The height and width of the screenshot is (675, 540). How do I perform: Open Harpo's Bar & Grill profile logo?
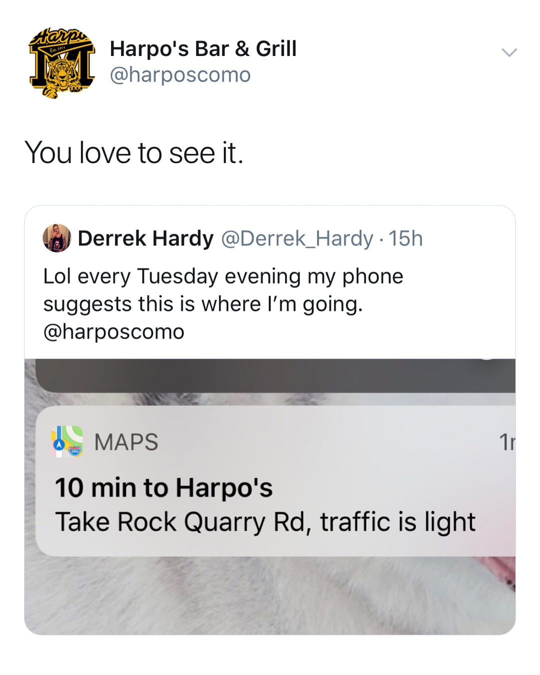pos(62,63)
